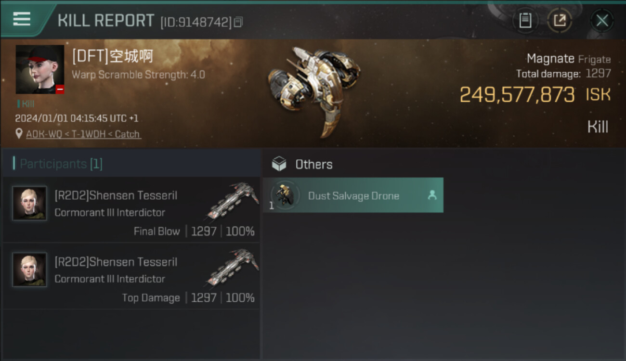Image resolution: width=626 pixels, height=361 pixels.
Task: Copy the kill report ID icon
Action: (x=238, y=22)
